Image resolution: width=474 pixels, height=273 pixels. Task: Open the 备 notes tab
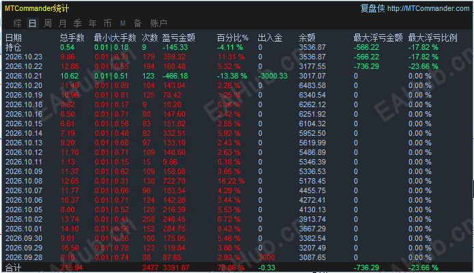137,23
